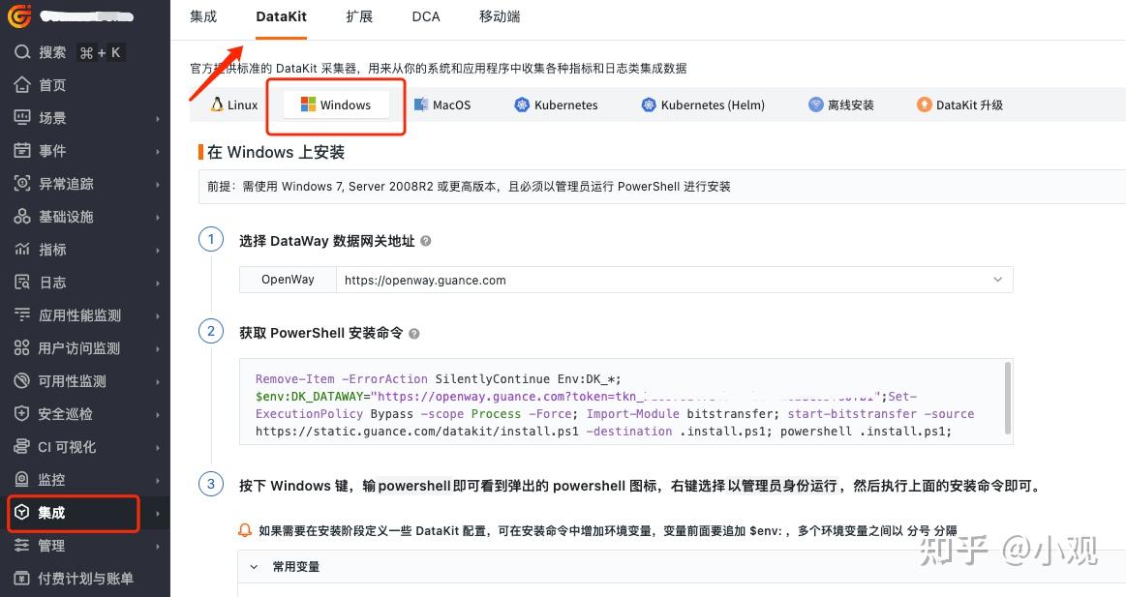Image resolution: width=1126 pixels, height=597 pixels.
Task: Expand the 场景 submenu arrow
Action: [x=158, y=118]
